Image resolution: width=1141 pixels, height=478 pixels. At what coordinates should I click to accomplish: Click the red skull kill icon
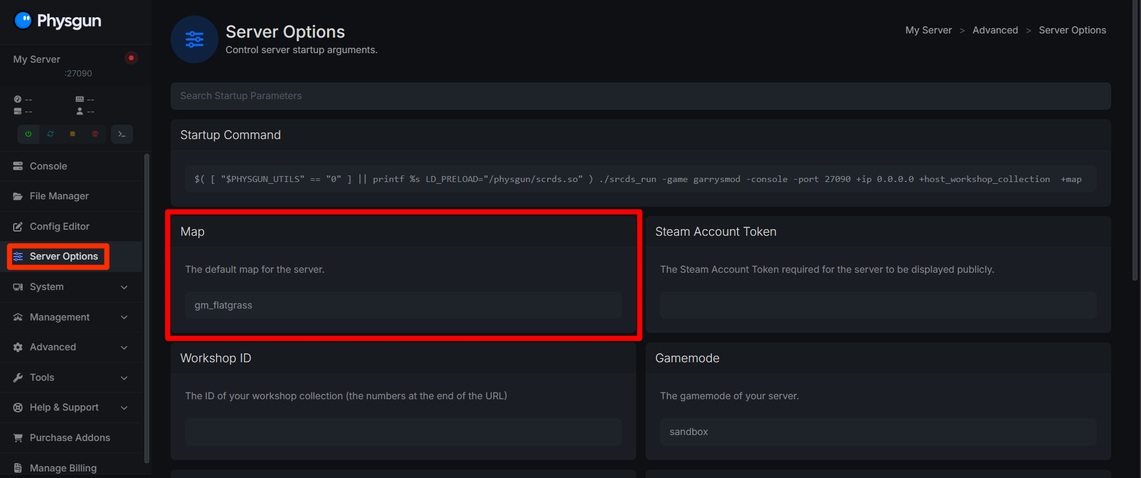click(x=95, y=134)
